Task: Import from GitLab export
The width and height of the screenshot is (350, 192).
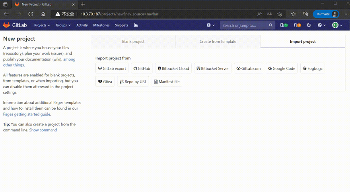Action: 112,68
